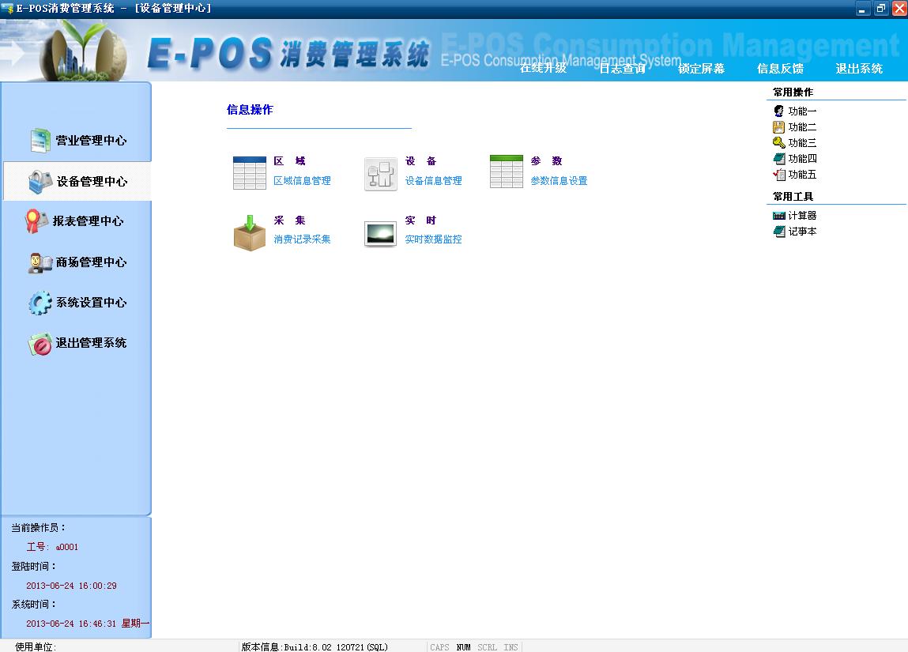Click the 参数信息设置 green table icon
Viewport: 908px width, 652px height.
pyautogui.click(x=506, y=171)
